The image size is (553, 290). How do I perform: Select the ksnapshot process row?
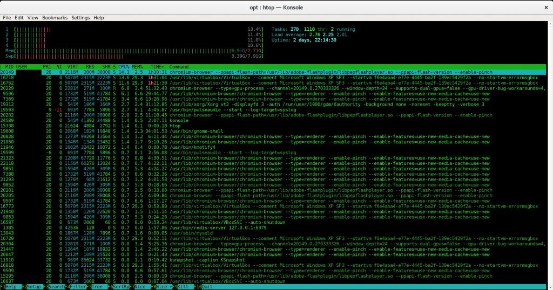point(273,260)
